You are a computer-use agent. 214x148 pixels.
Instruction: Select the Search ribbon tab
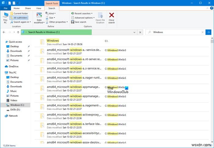tap(52, 8)
